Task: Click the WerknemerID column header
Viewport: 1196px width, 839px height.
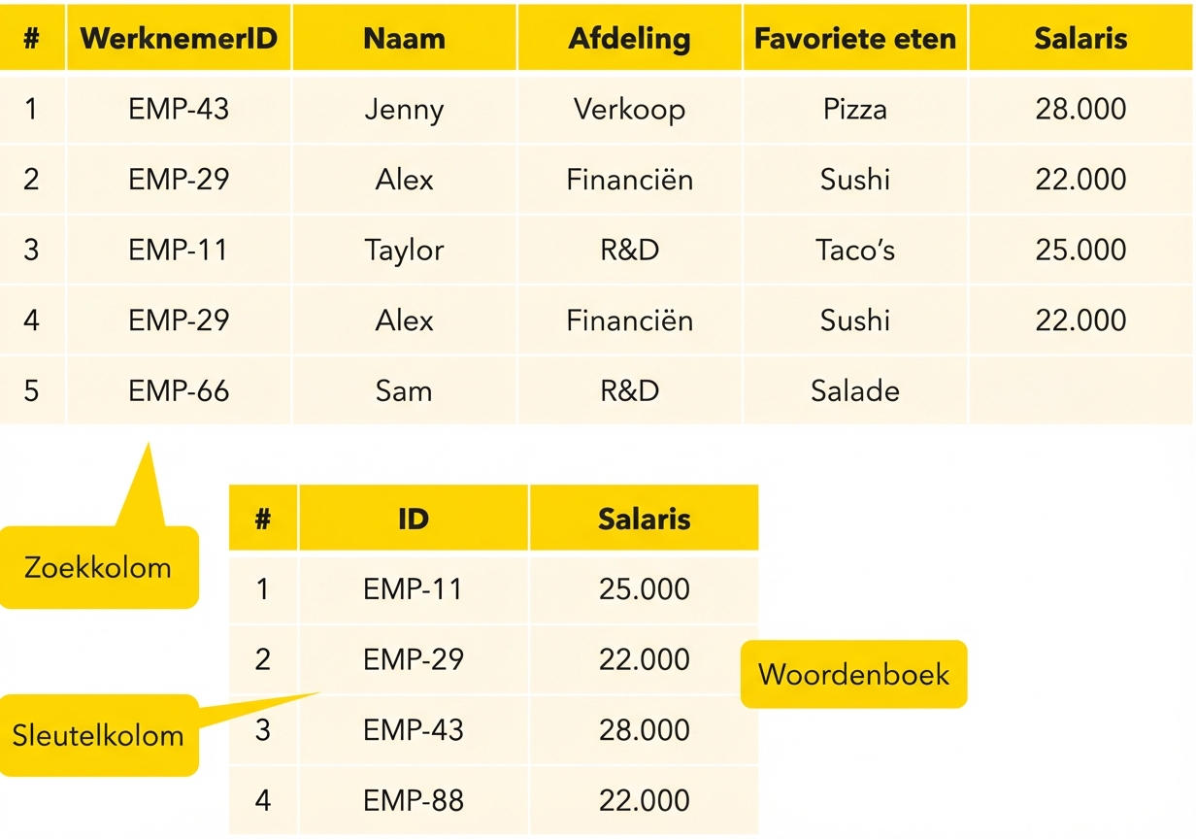Action: pos(179,38)
